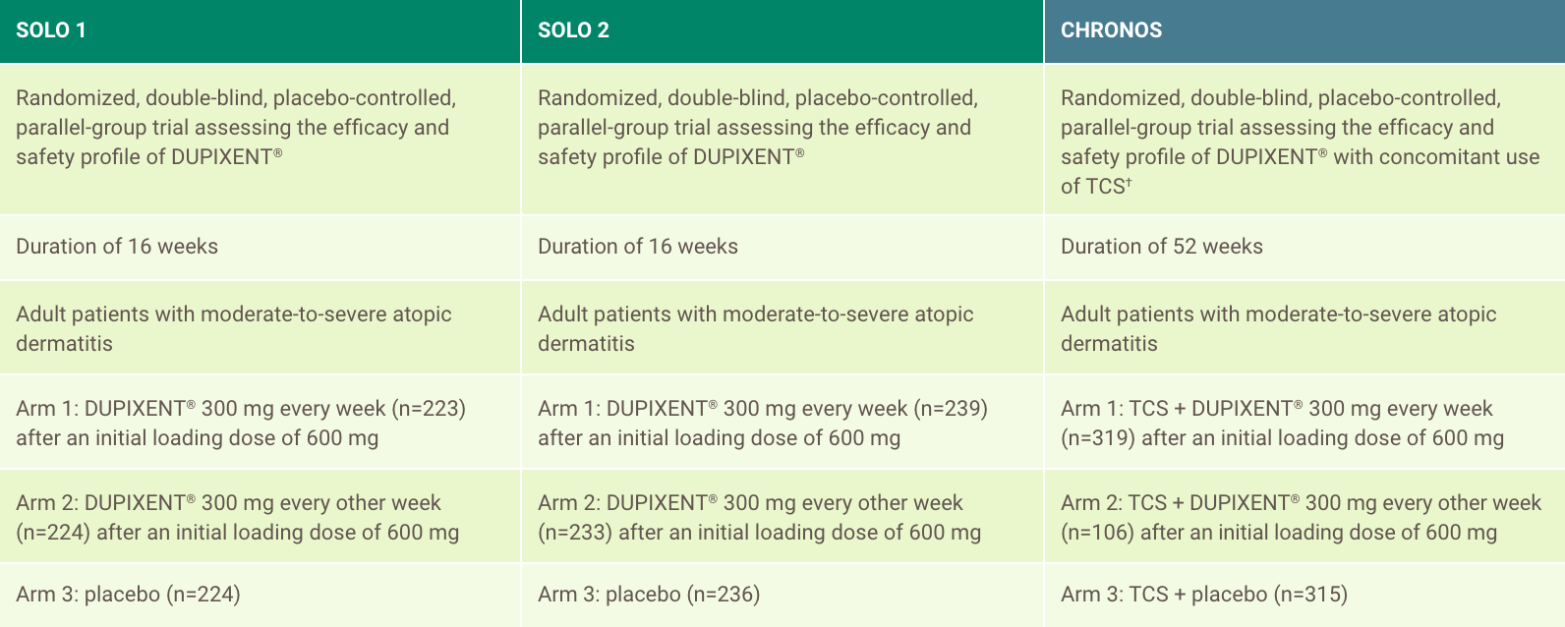The width and height of the screenshot is (1565, 627).
Task: Click Arm 3: TCS + placebo (n=315)
Action: [x=1204, y=594]
